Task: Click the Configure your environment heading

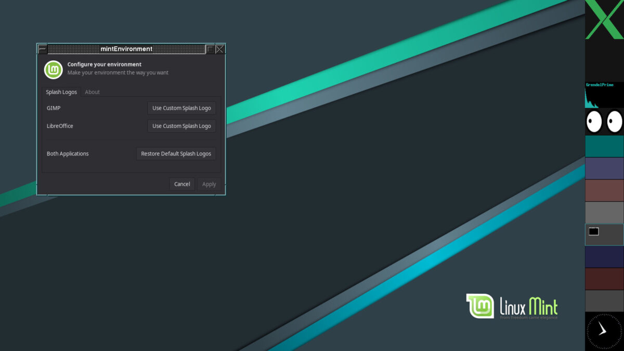Action: 103,64
